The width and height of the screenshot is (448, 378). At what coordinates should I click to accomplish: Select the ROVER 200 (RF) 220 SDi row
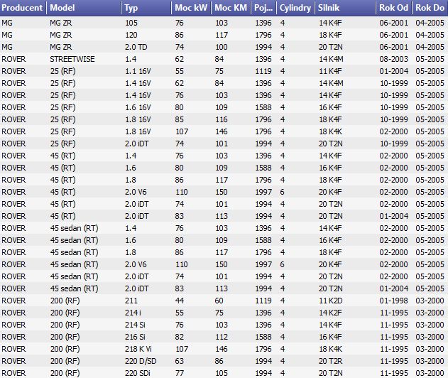[x=224, y=372]
